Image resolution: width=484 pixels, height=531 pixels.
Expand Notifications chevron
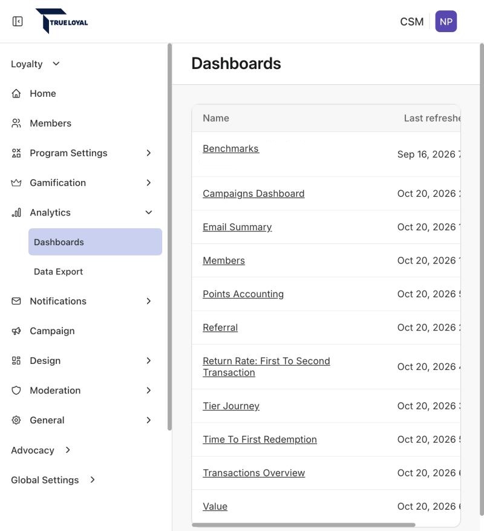149,301
